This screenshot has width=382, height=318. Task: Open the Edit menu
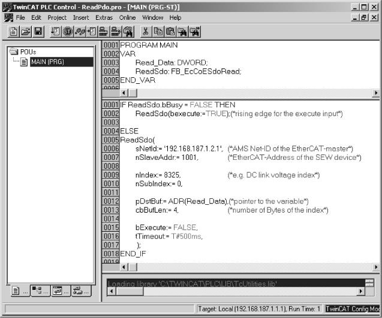(36, 17)
